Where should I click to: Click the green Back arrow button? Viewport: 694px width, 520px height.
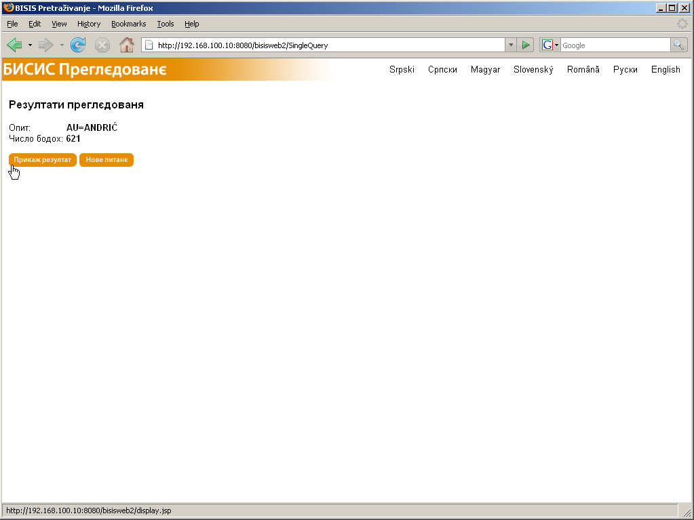pyautogui.click(x=15, y=45)
